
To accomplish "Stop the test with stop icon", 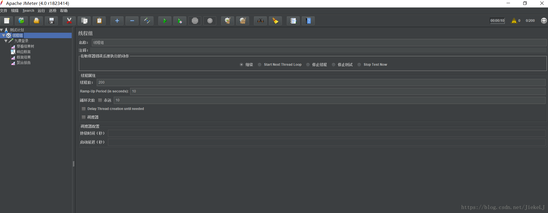I will point(195,21).
